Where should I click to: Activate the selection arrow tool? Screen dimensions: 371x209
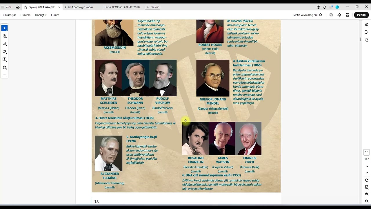click(x=4, y=28)
